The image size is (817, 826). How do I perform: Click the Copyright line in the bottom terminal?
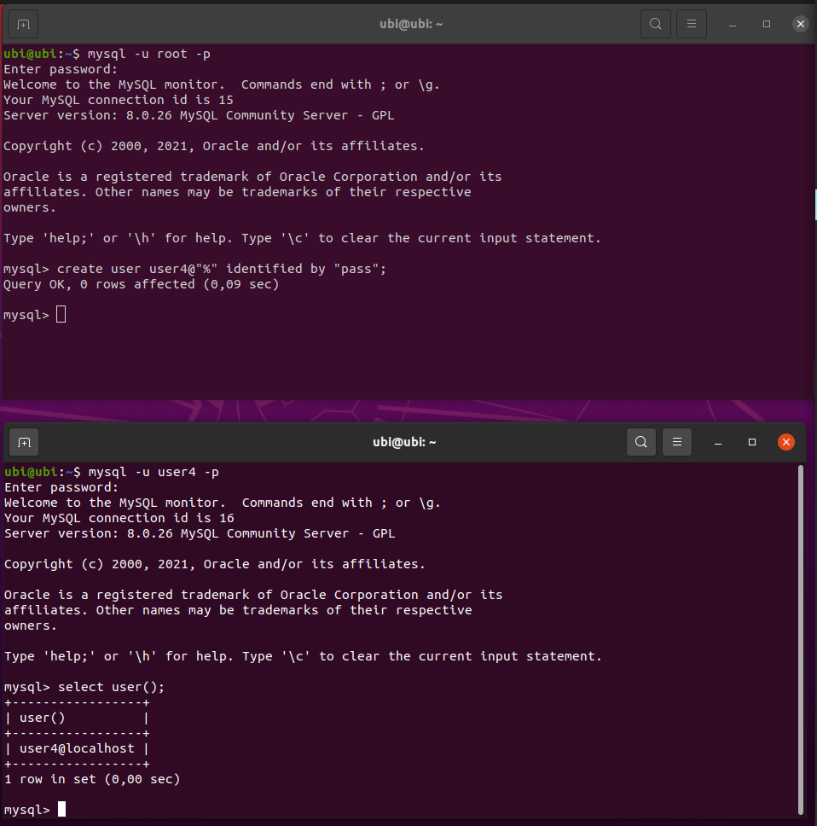click(215, 565)
